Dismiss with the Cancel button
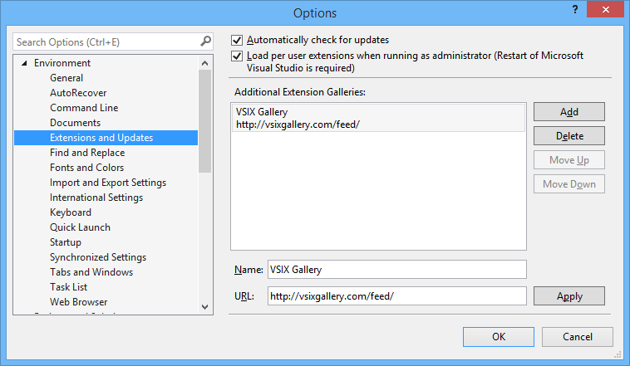The image size is (630, 366). click(x=578, y=337)
